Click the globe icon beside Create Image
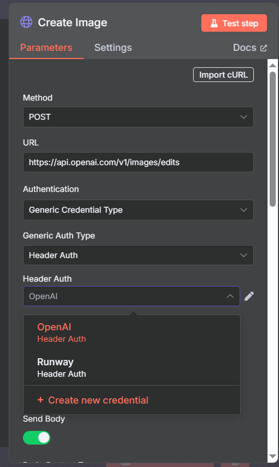279x467 pixels. [26, 22]
